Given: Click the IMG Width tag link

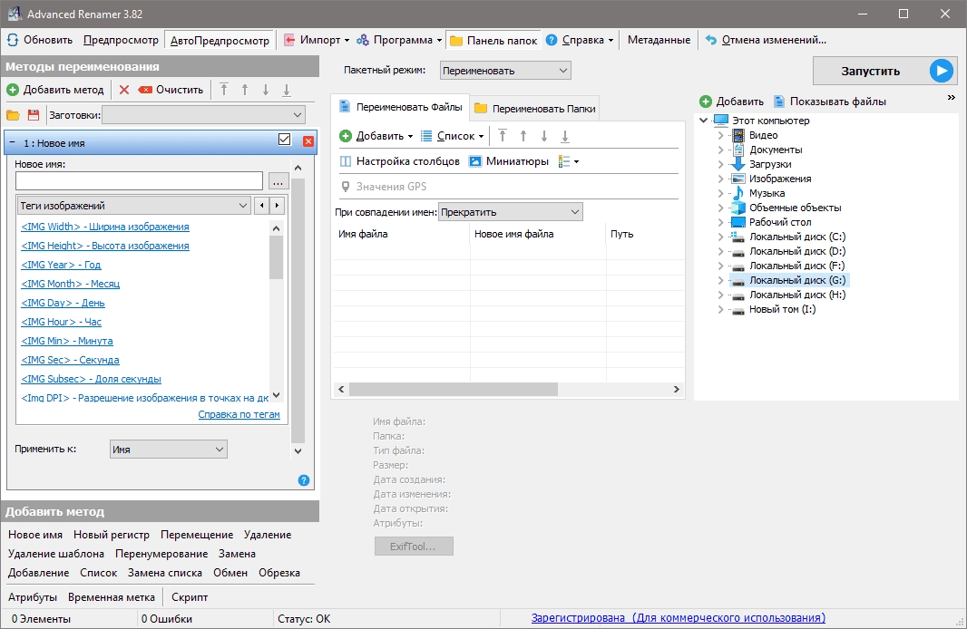Looking at the screenshot, I should click(x=105, y=227).
